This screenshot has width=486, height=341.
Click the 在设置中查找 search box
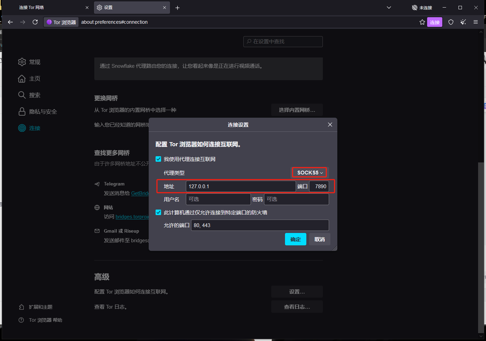click(283, 41)
